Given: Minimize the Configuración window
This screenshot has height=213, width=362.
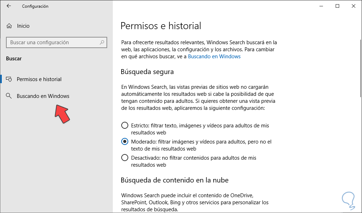Looking at the screenshot, I should [x=321, y=6].
